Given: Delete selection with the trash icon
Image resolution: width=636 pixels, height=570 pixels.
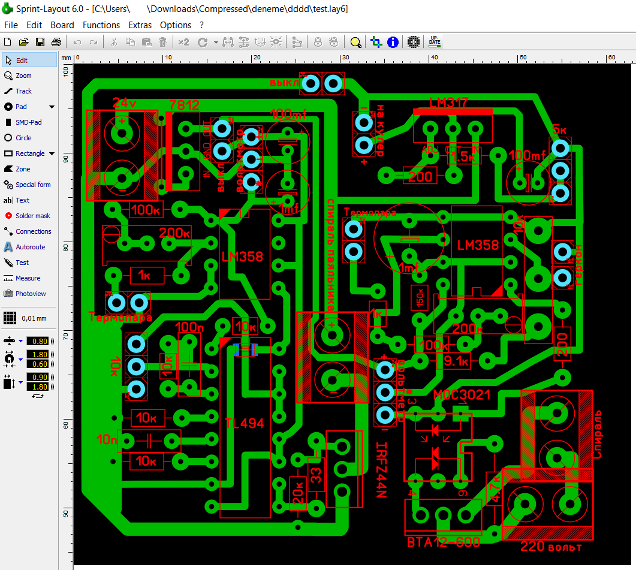Looking at the screenshot, I should (x=162, y=42).
